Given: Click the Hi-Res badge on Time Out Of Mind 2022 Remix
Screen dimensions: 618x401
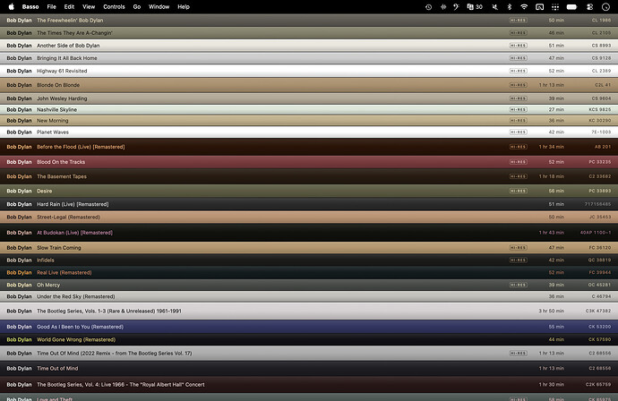Looking at the screenshot, I should (518, 353).
